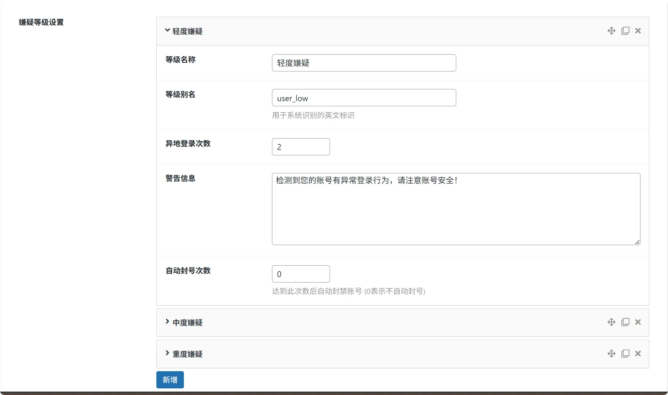
Task: Focus the 等级名称 input field
Action: [x=364, y=63]
